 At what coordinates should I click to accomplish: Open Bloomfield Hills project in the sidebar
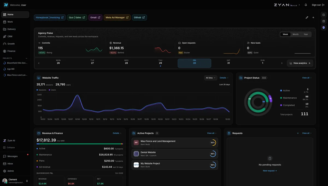tap(15, 63)
